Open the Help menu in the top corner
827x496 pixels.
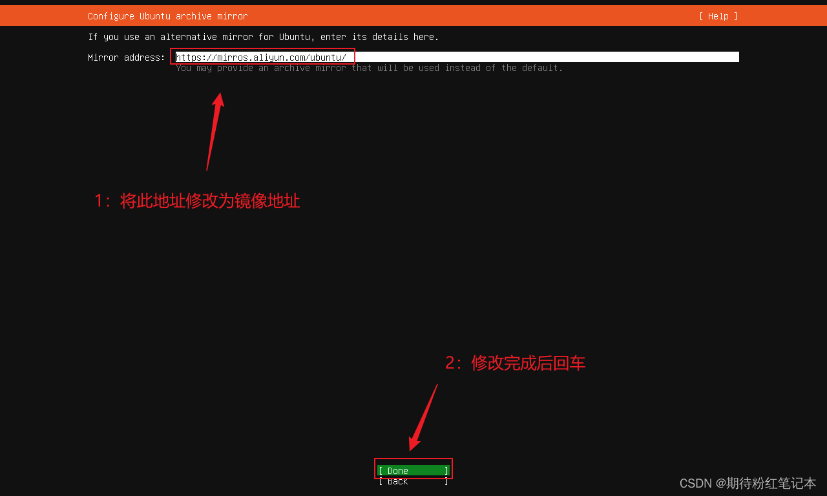click(717, 15)
